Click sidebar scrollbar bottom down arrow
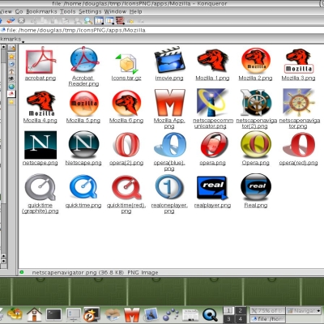 coord(3,261)
